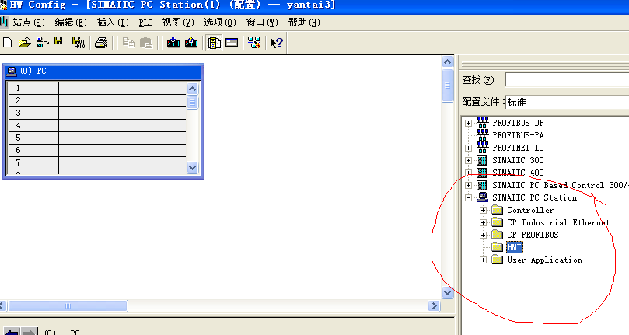629x335 pixels.
Task: Open the 配置文件 profile combo box
Action: click(x=567, y=103)
